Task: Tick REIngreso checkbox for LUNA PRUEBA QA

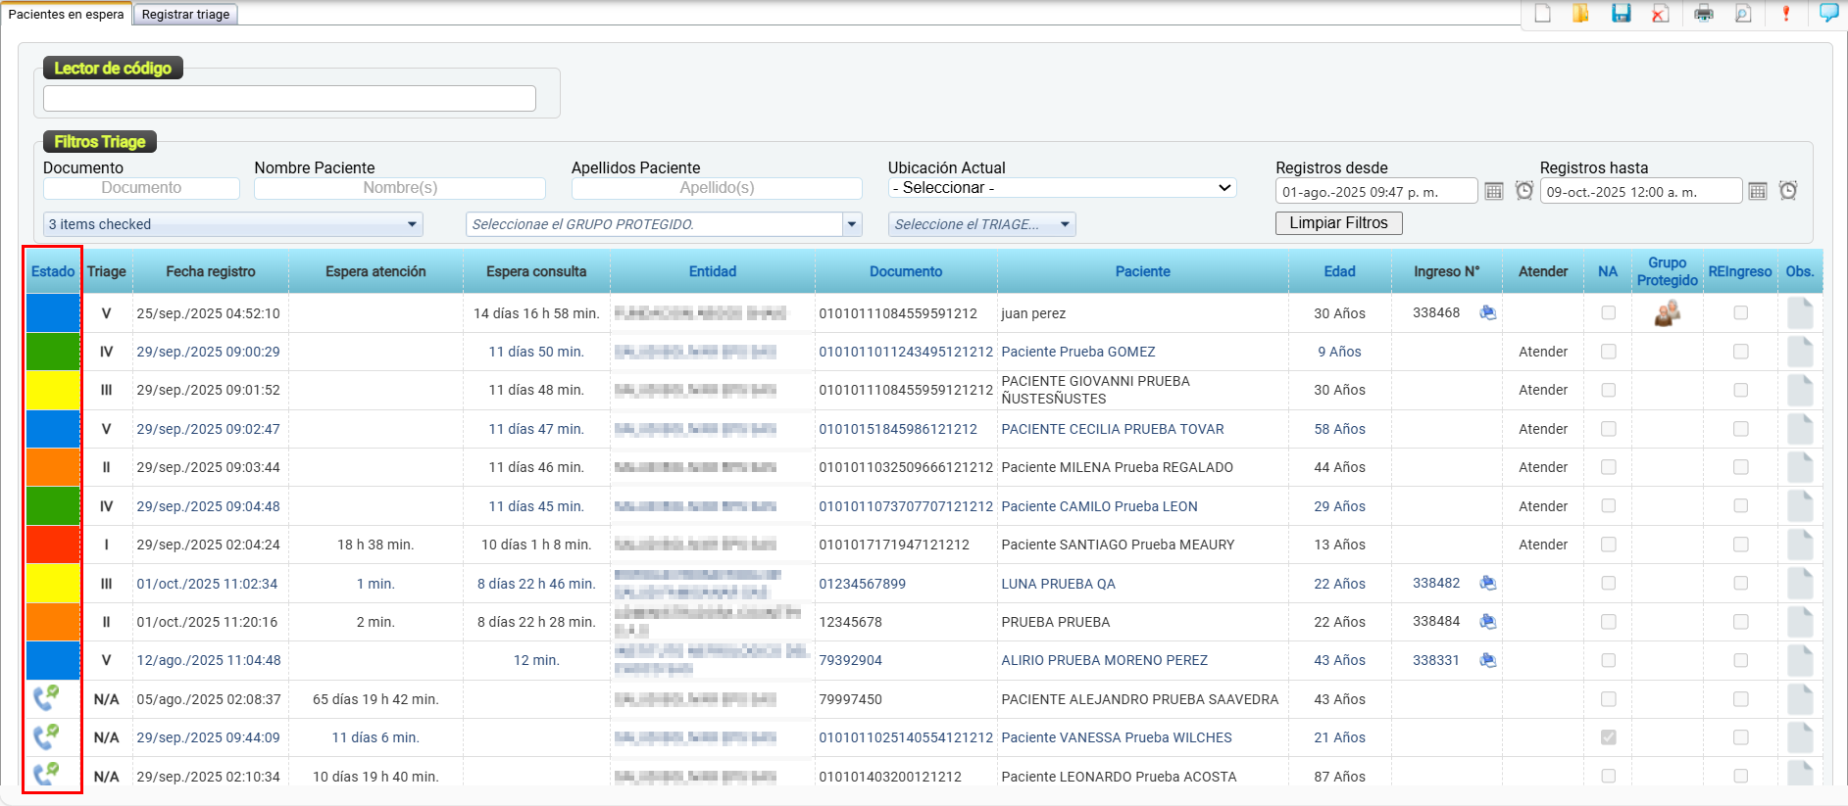Action: tap(1740, 584)
